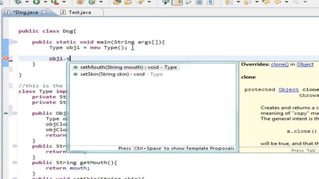Screen dimensions: 319x179
Task: Switch to the *Dog.java editor tab
Action: (x=25, y=12)
